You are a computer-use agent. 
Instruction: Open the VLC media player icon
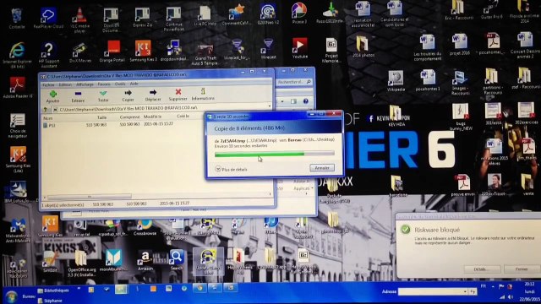coord(79,19)
